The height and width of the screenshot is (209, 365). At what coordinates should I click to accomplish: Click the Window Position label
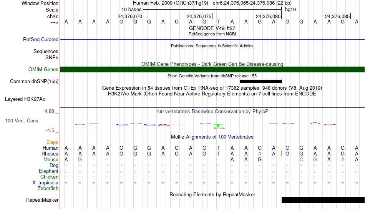point(40,3)
